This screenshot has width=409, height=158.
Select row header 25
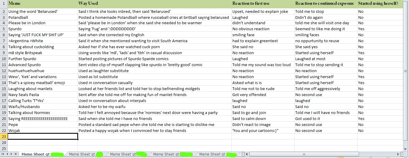pyautogui.click(x=4, y=148)
